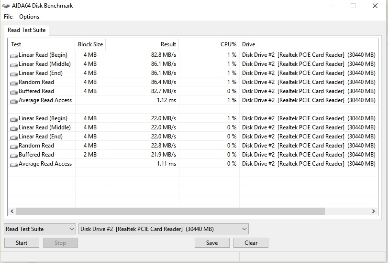
Task: Click the horizontal scrollbar's left arrow
Action: 12,211
